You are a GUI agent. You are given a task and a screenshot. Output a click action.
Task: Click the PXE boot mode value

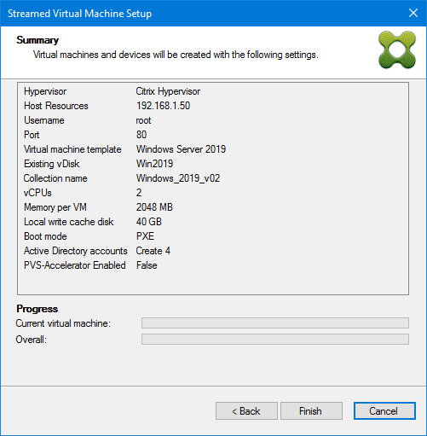[145, 236]
